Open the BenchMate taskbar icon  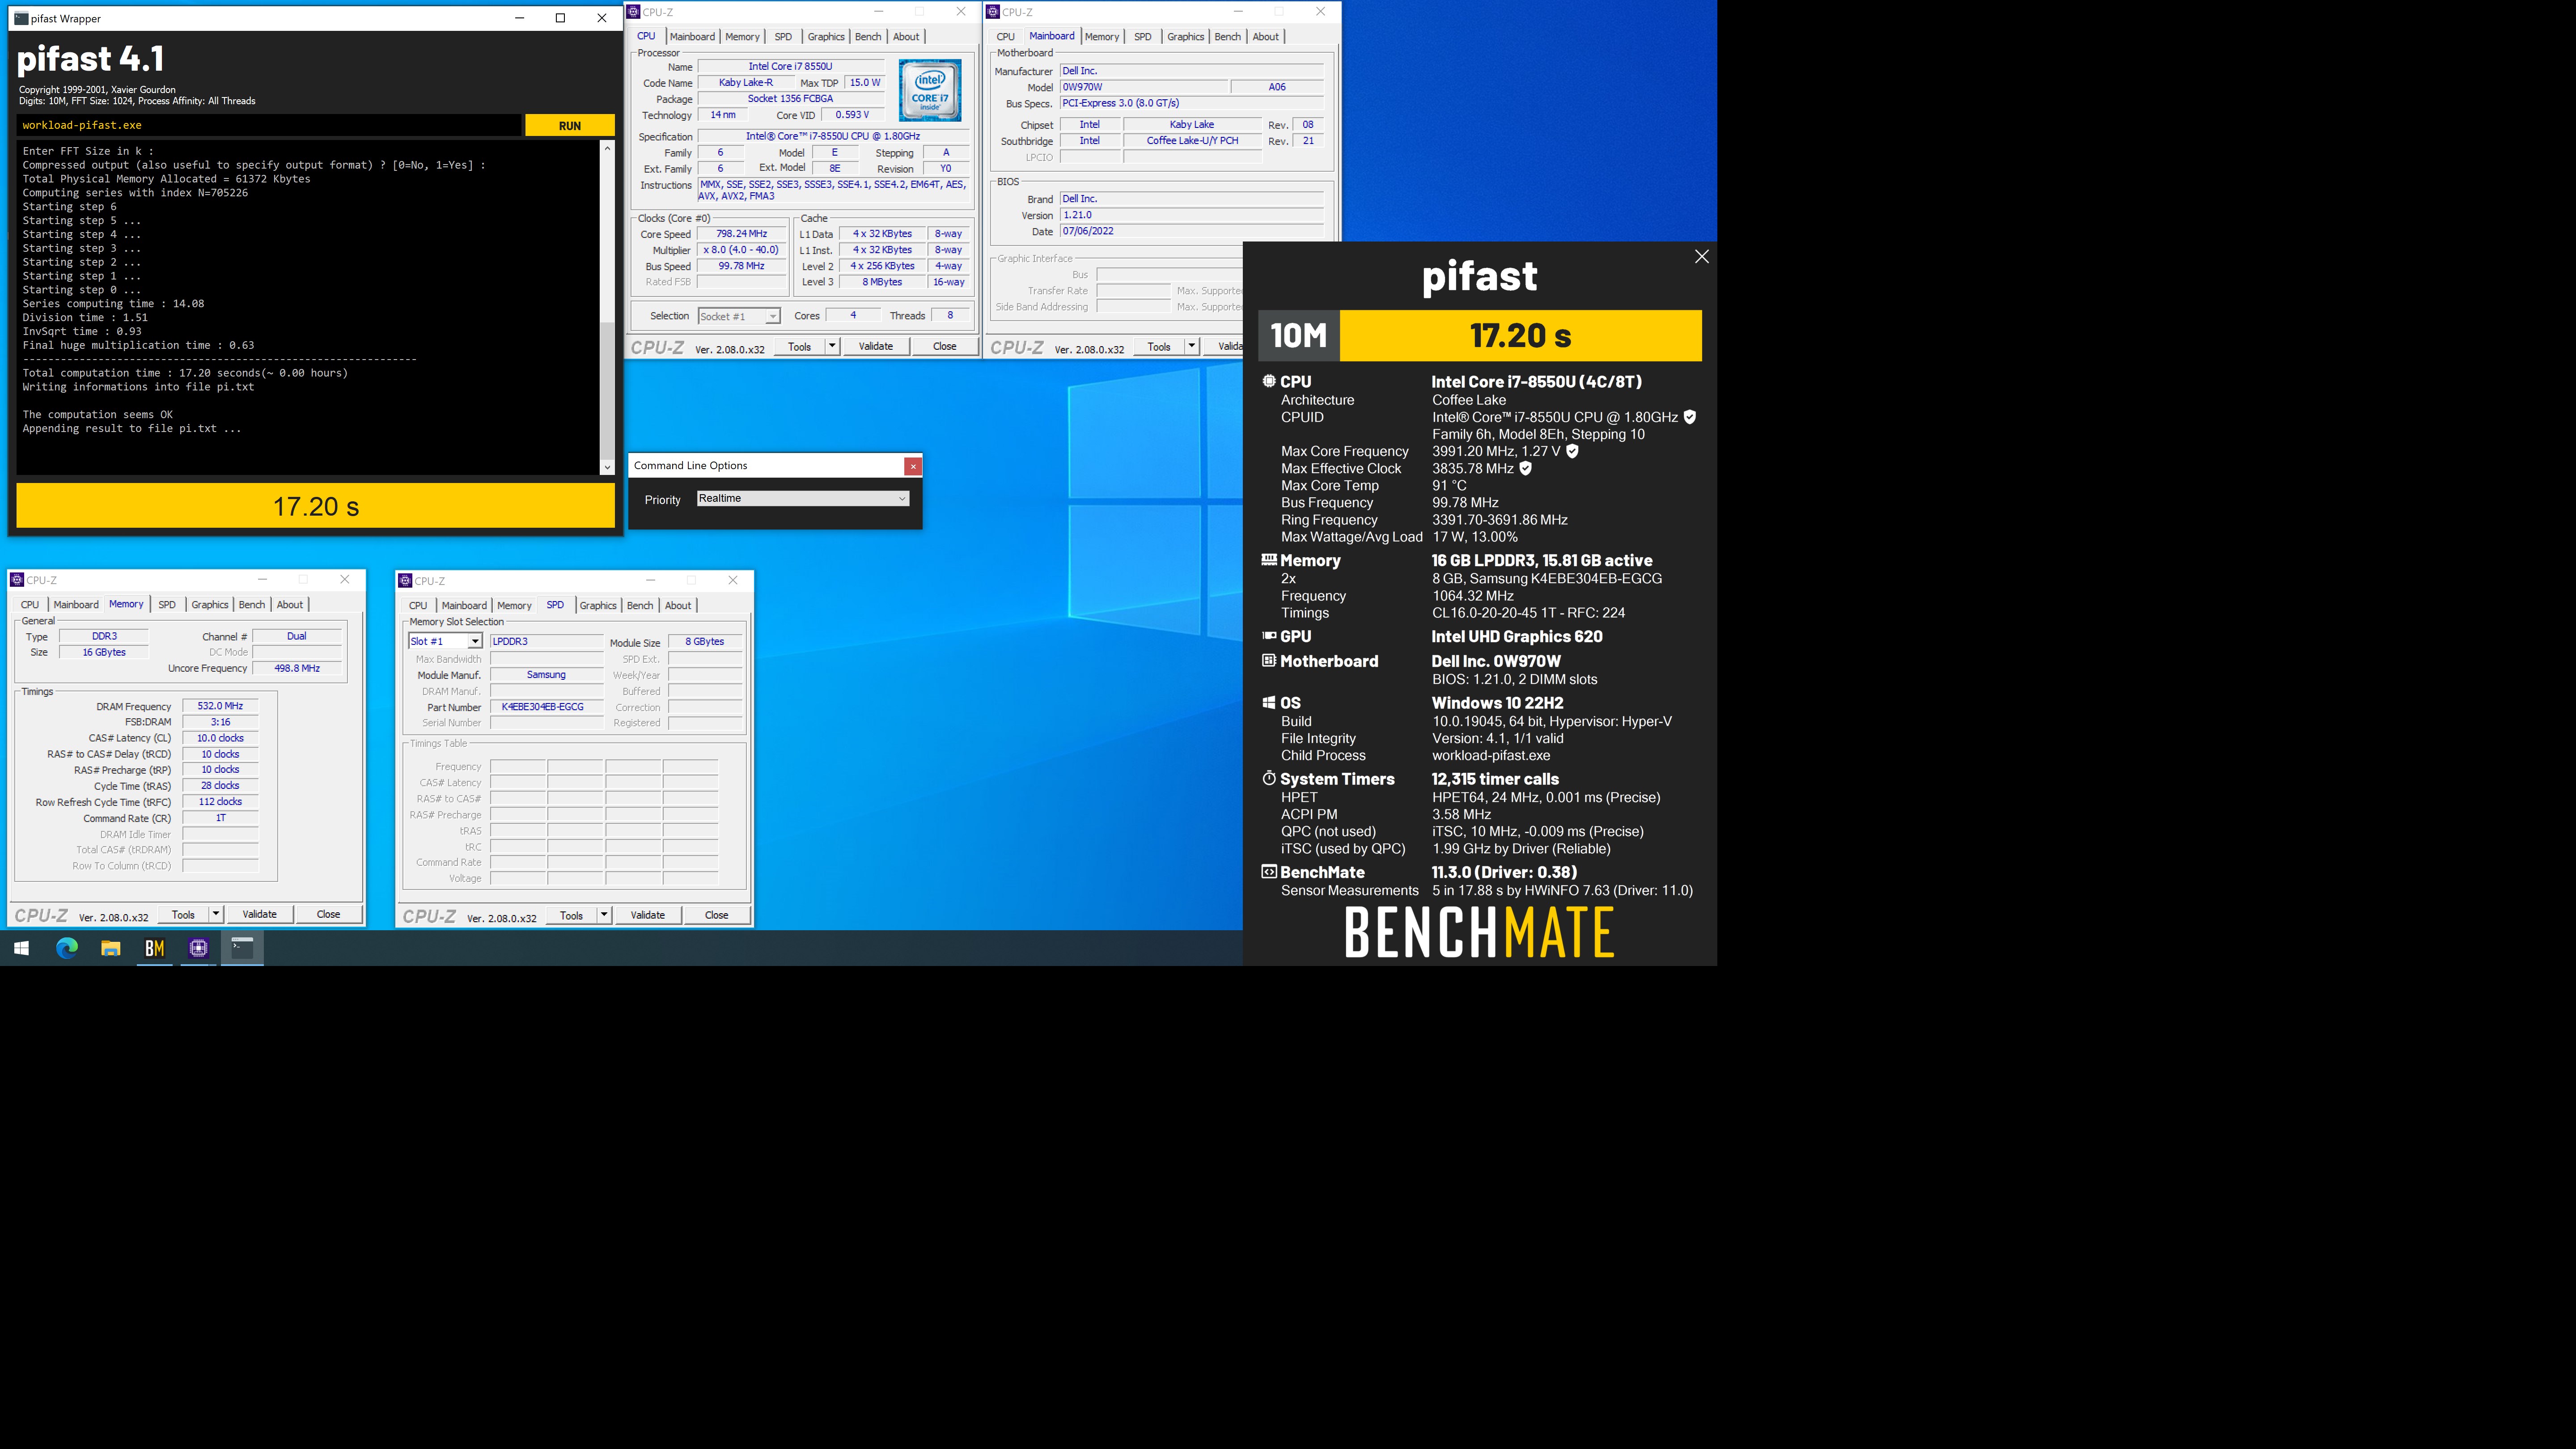pos(155,948)
